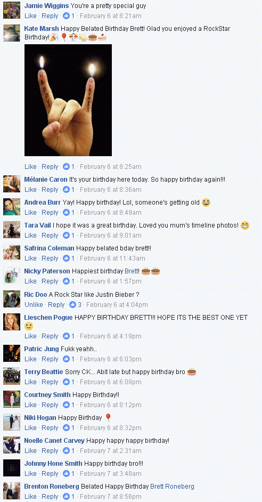This screenshot has width=262, height=502.
Task: Click the like count icon on Niki Hogan's comment
Action: click(x=66, y=428)
